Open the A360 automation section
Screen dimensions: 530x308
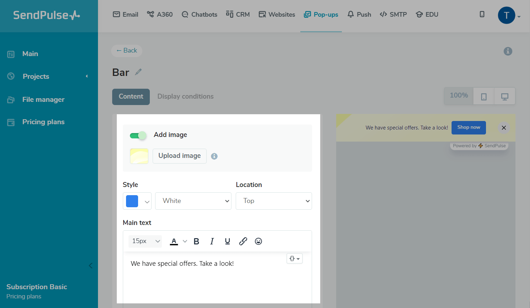(160, 15)
